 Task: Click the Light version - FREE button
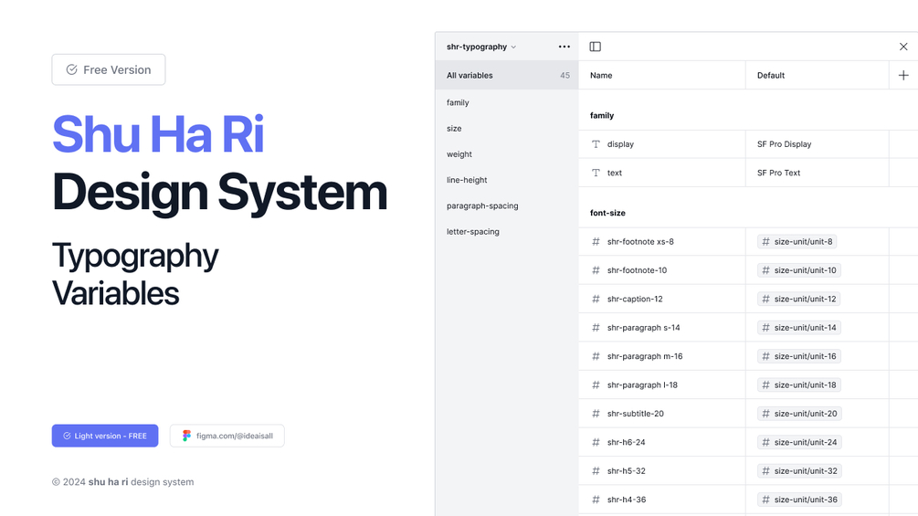[105, 436]
